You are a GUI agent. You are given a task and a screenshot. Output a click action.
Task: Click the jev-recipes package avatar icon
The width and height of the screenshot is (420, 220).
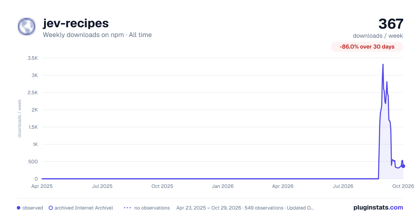click(x=27, y=27)
